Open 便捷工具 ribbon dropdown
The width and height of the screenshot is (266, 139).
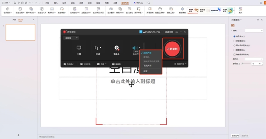click(171, 11)
